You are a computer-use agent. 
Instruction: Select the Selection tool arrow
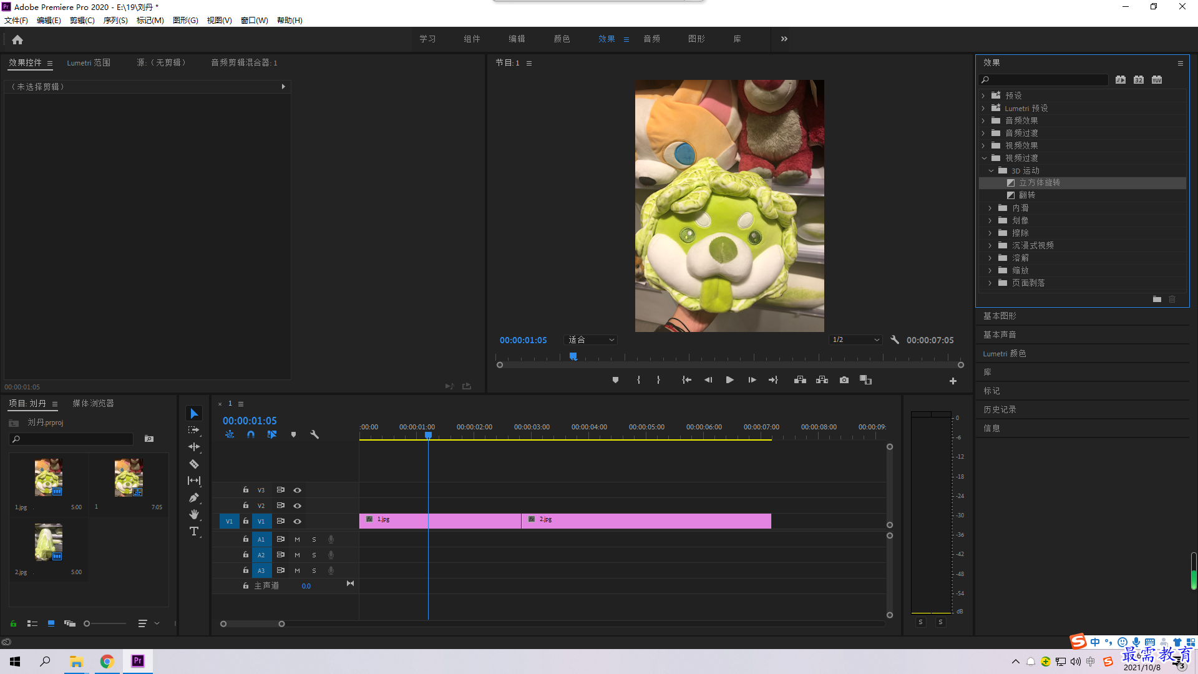pos(194,414)
